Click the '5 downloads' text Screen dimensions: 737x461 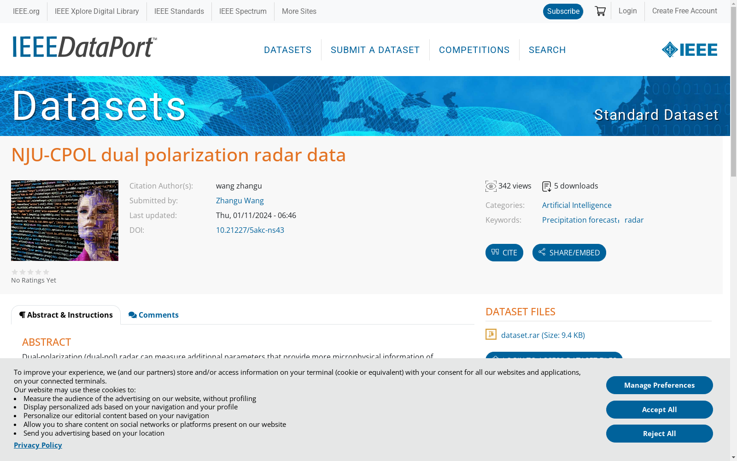point(576,186)
